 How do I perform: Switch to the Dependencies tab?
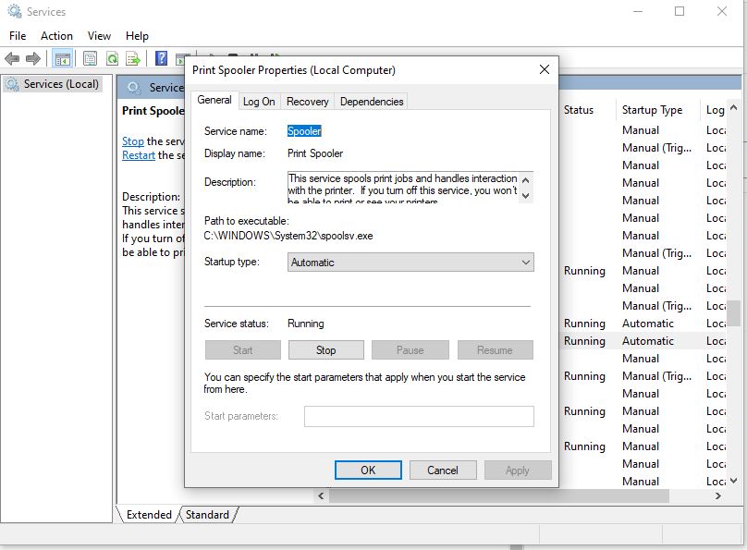point(372,102)
